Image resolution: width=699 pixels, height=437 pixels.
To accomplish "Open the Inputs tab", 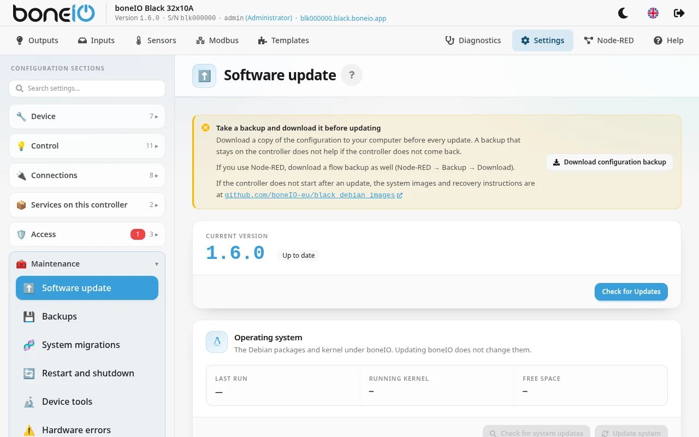I will coord(96,40).
